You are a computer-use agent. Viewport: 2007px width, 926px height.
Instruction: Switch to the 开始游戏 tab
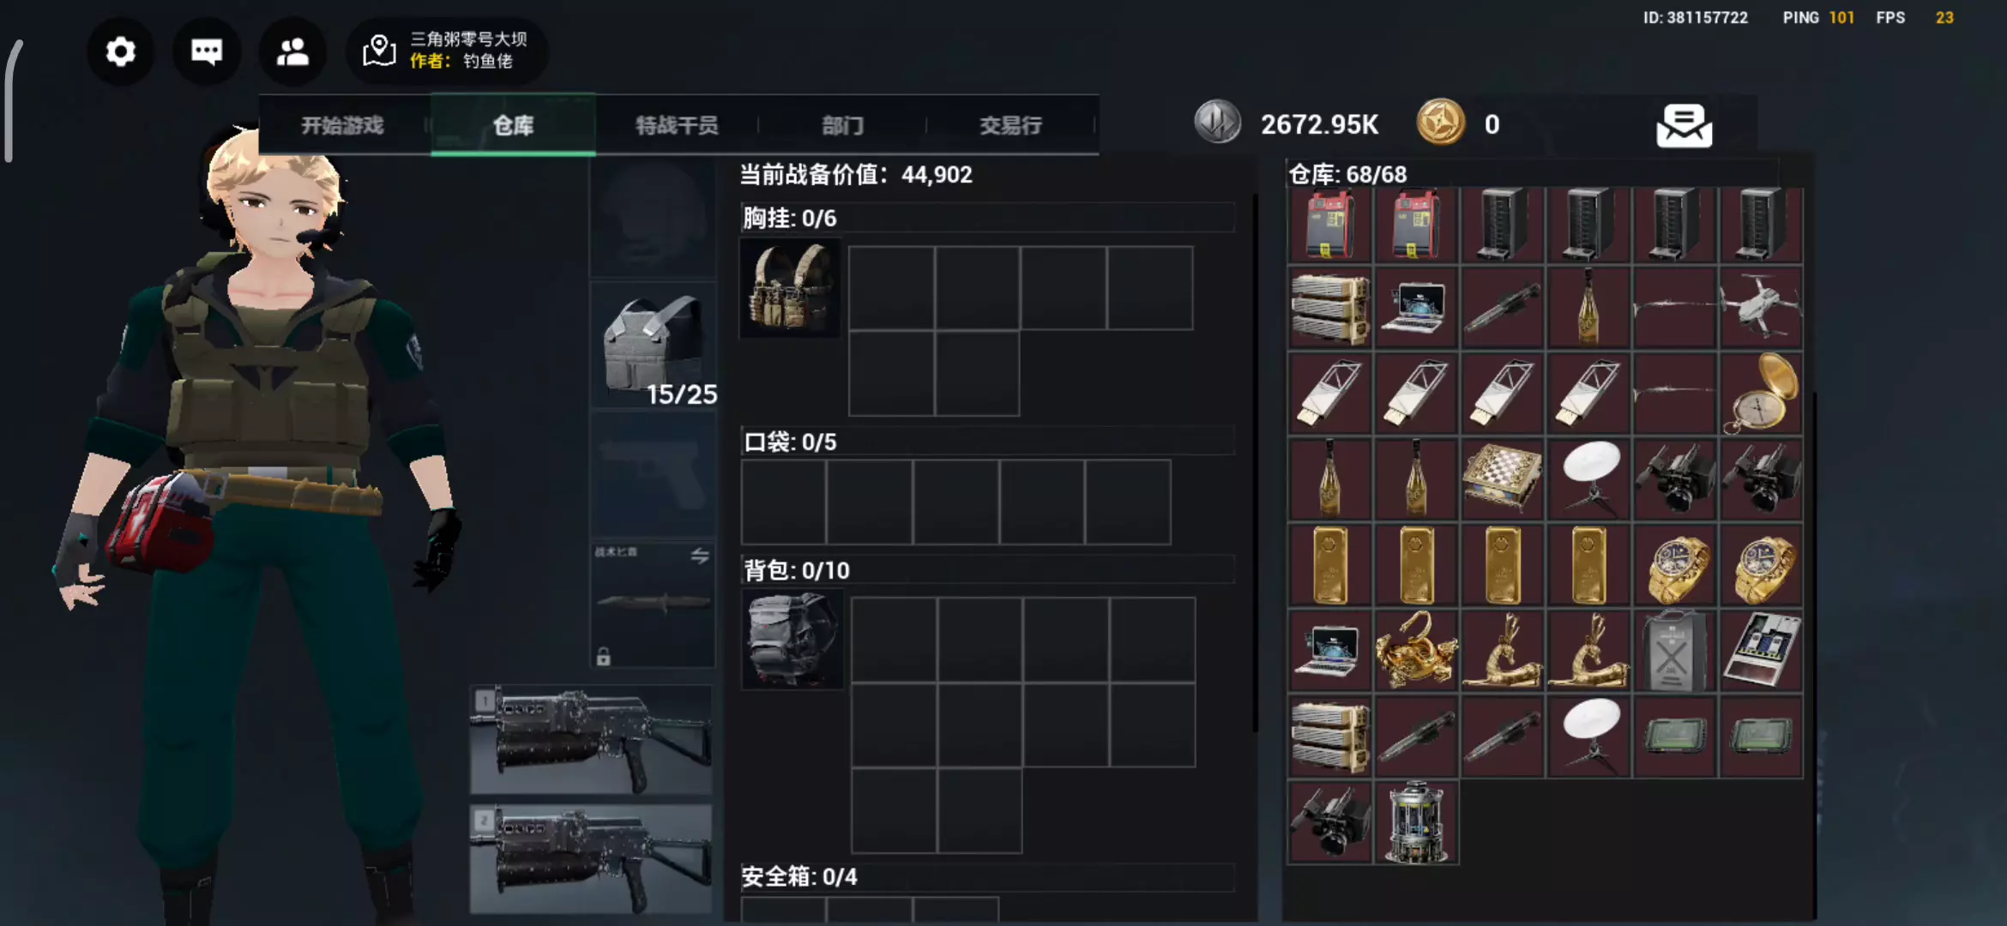[x=342, y=125]
